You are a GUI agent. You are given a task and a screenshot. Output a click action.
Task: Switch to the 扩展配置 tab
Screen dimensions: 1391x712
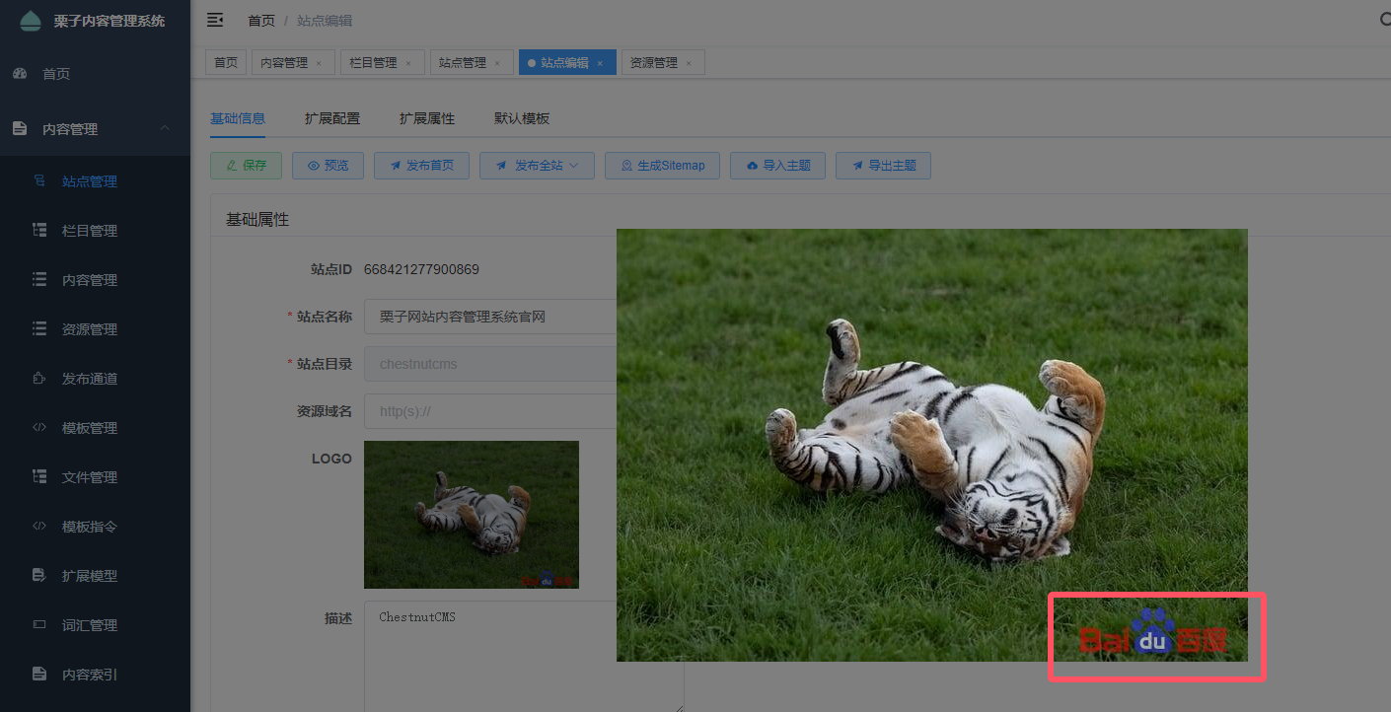point(332,118)
